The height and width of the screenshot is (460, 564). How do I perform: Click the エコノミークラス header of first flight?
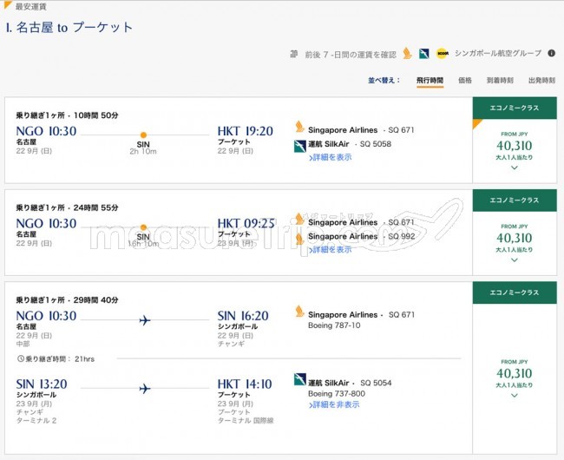(515, 108)
